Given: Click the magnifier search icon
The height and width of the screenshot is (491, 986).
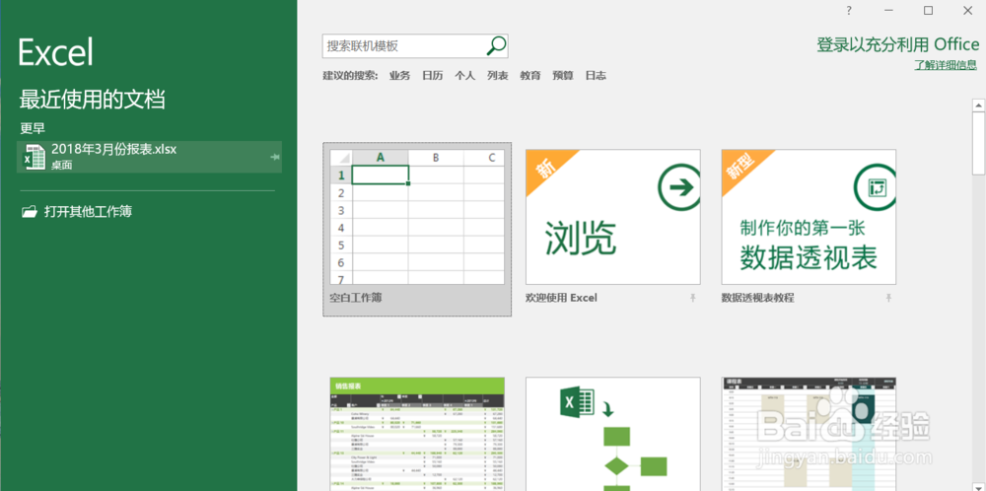Looking at the screenshot, I should pyautogui.click(x=496, y=46).
